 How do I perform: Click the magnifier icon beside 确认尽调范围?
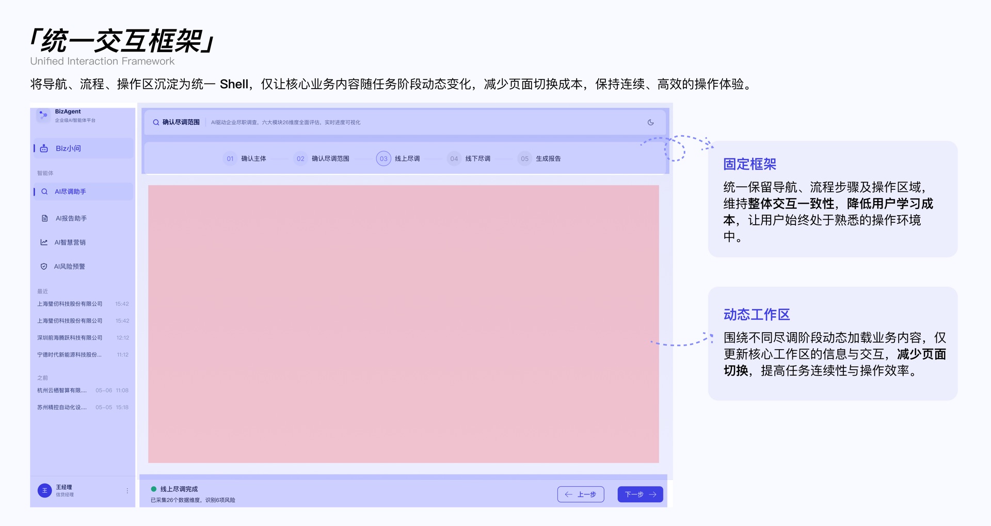(x=156, y=122)
